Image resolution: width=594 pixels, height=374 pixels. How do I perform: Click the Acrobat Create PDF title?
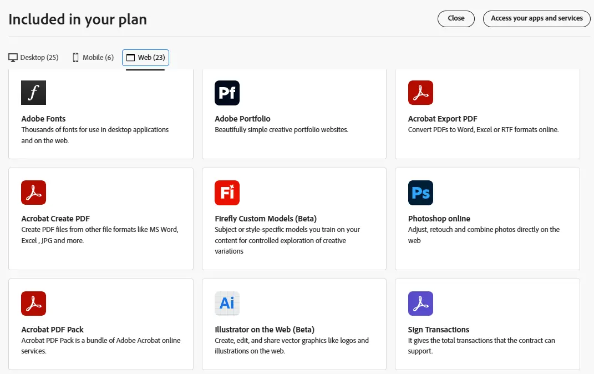pyautogui.click(x=55, y=219)
